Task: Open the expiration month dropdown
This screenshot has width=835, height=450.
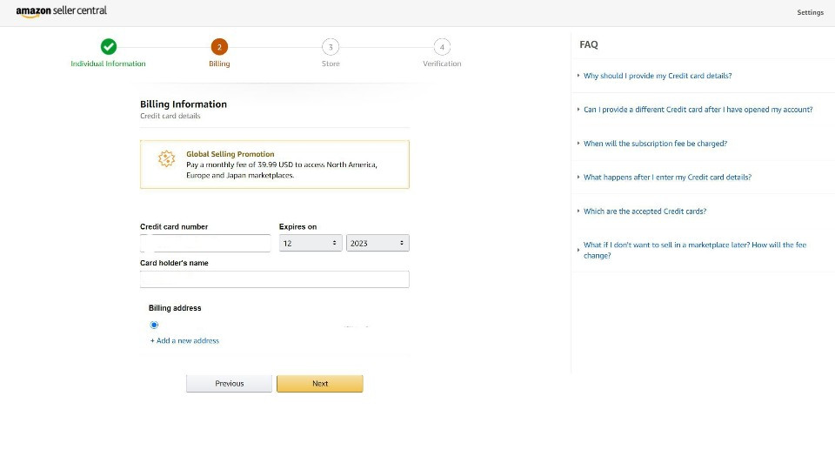Action: tap(311, 244)
